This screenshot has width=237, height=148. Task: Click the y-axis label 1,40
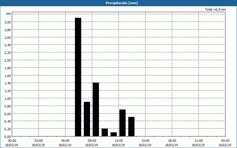(x=8, y=83)
